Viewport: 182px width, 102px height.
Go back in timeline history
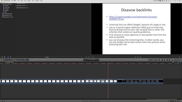coord(1,62)
